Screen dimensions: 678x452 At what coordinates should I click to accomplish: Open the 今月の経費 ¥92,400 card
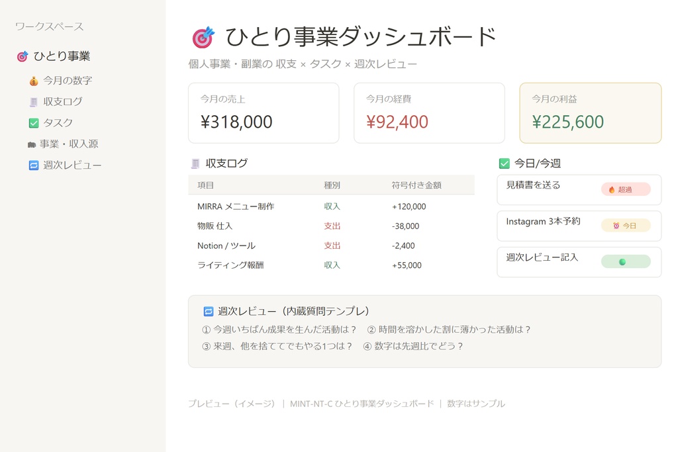coord(429,113)
